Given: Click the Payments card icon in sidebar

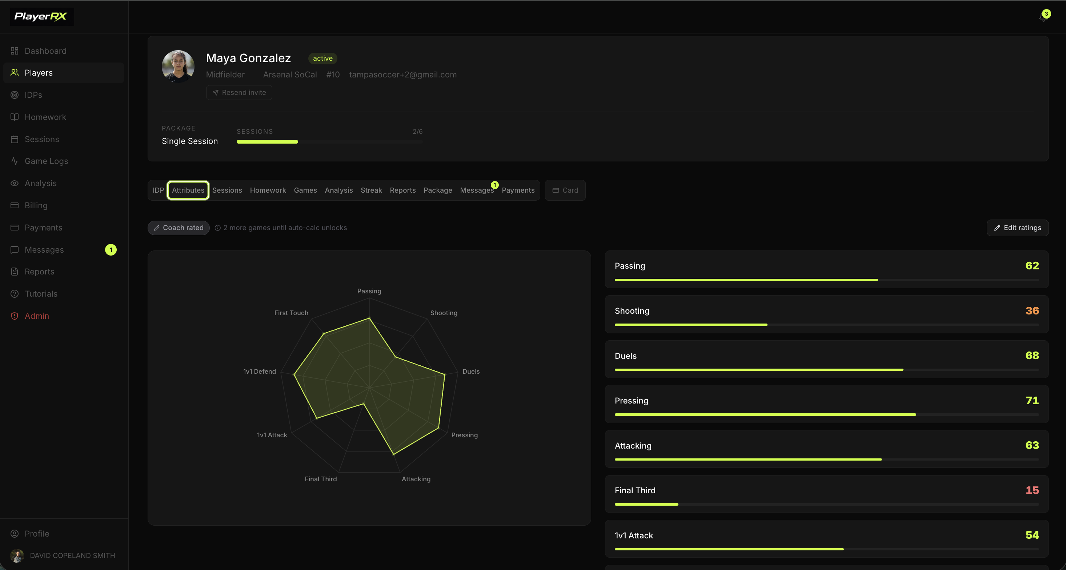Looking at the screenshot, I should [x=15, y=228].
